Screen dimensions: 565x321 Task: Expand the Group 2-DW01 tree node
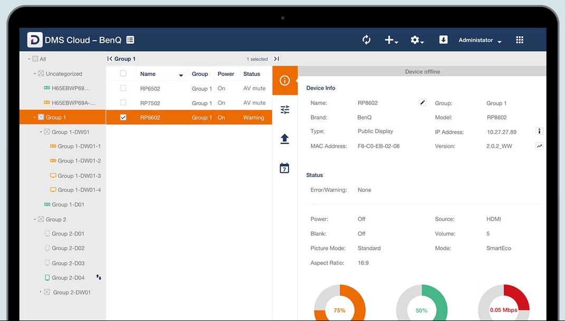41,292
